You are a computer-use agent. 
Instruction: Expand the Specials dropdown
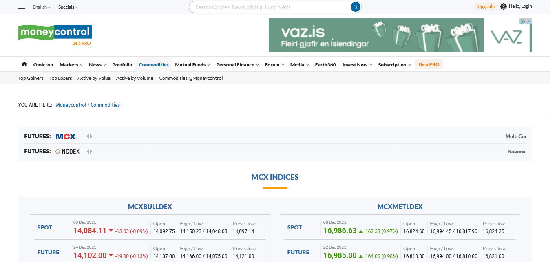[x=68, y=7]
